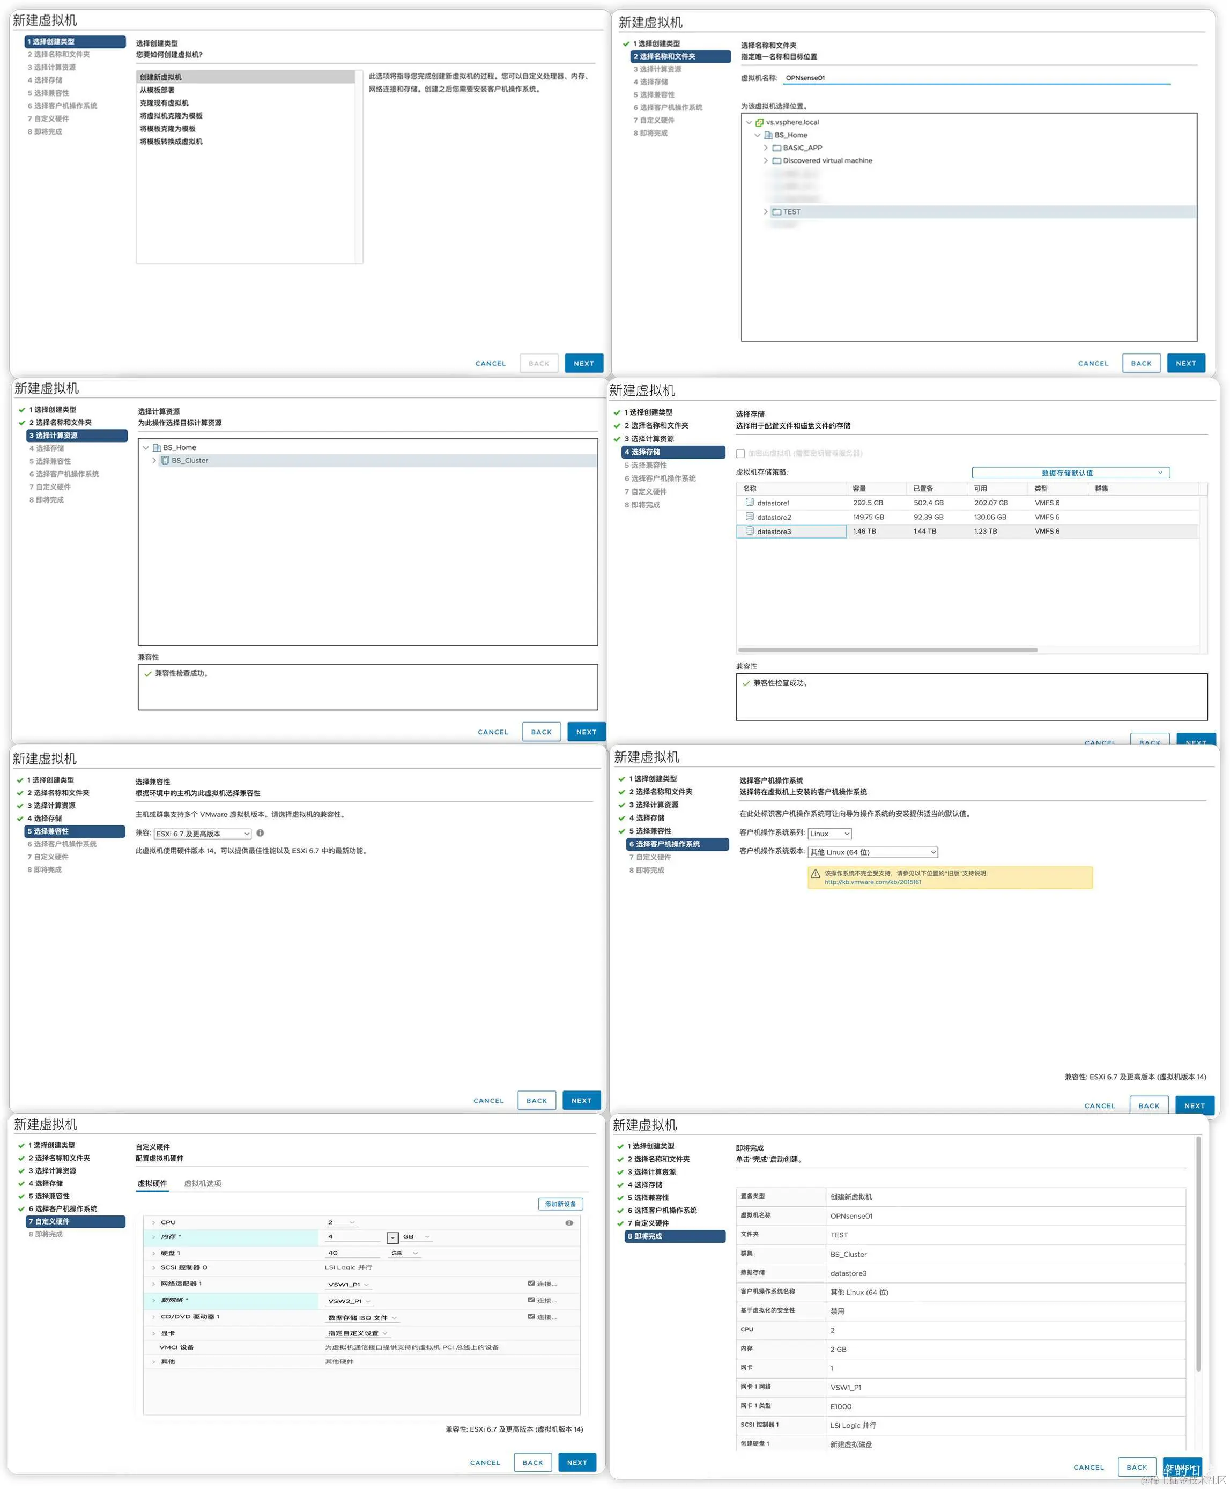Click the datastore1 disk icon

coord(749,503)
